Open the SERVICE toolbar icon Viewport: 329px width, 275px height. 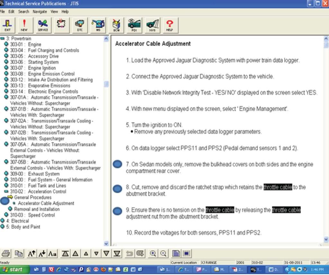pyautogui.click(x=43, y=25)
